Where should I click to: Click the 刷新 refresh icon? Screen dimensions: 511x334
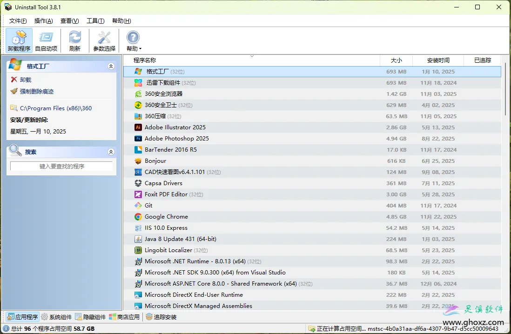[74, 40]
